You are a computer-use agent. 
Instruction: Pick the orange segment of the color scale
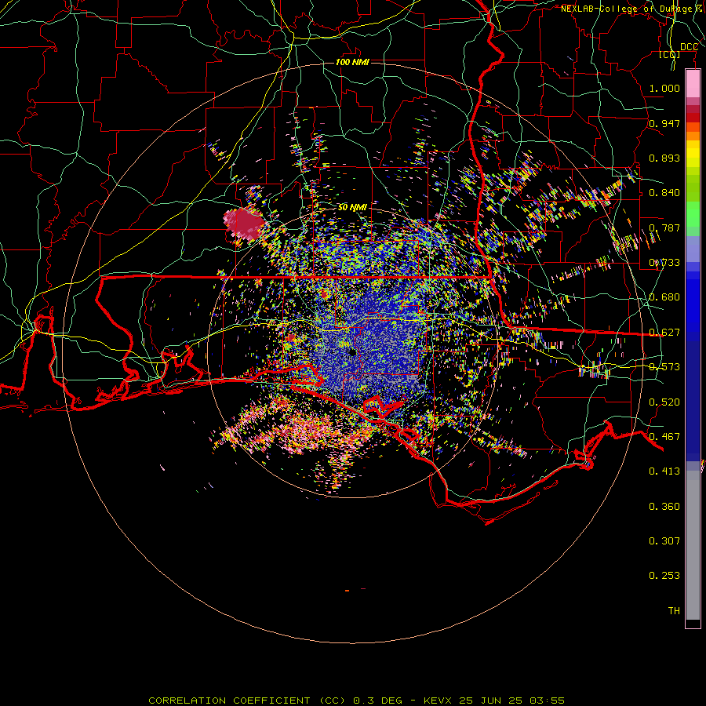click(x=693, y=136)
